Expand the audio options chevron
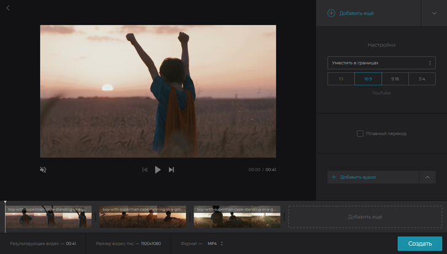This screenshot has width=447, height=254. [427, 177]
